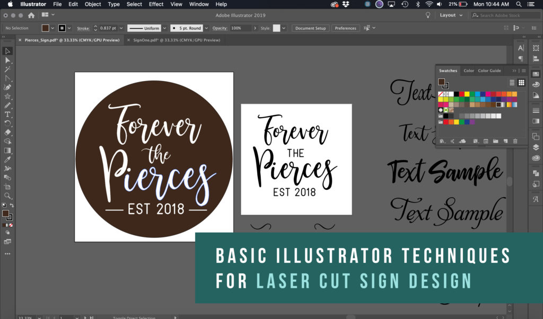Open the stroke weight dropdown
The width and height of the screenshot is (543, 319).
click(x=121, y=29)
